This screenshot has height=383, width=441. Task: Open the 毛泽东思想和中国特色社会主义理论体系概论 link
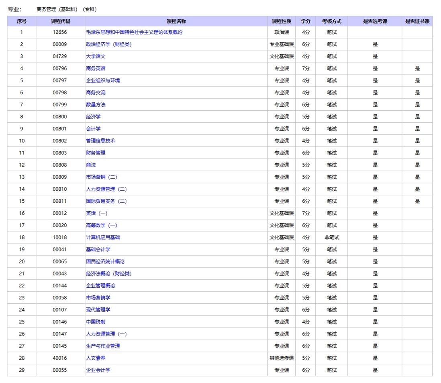pyautogui.click(x=134, y=32)
